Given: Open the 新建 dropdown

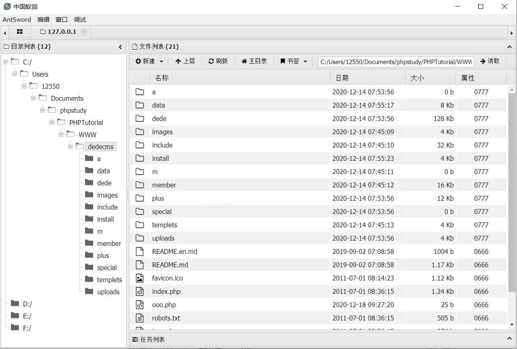Looking at the screenshot, I should (150, 61).
